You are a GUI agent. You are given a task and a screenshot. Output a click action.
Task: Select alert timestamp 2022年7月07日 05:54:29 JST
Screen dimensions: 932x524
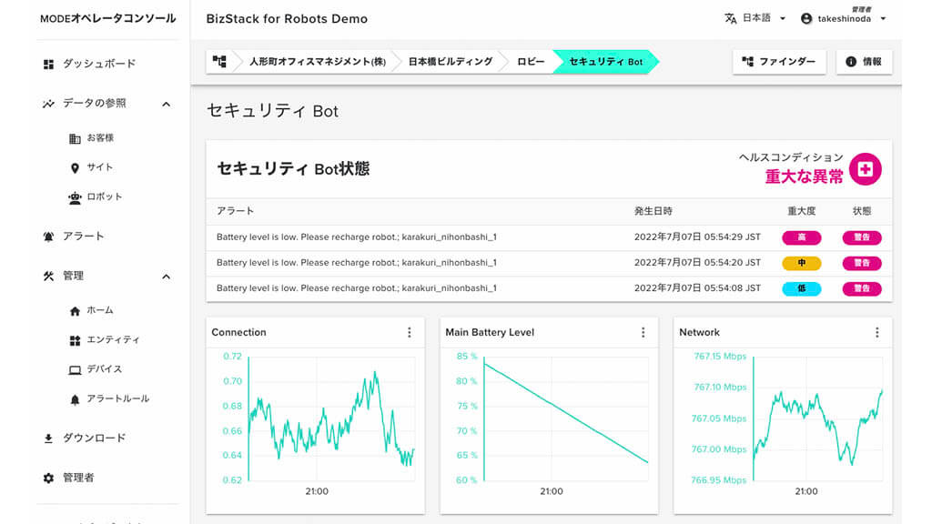point(697,237)
